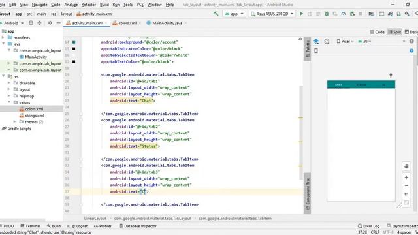The width and height of the screenshot is (418, 235).
Task: Click Attach Debugger to Android Process icon
Action: [352, 14]
